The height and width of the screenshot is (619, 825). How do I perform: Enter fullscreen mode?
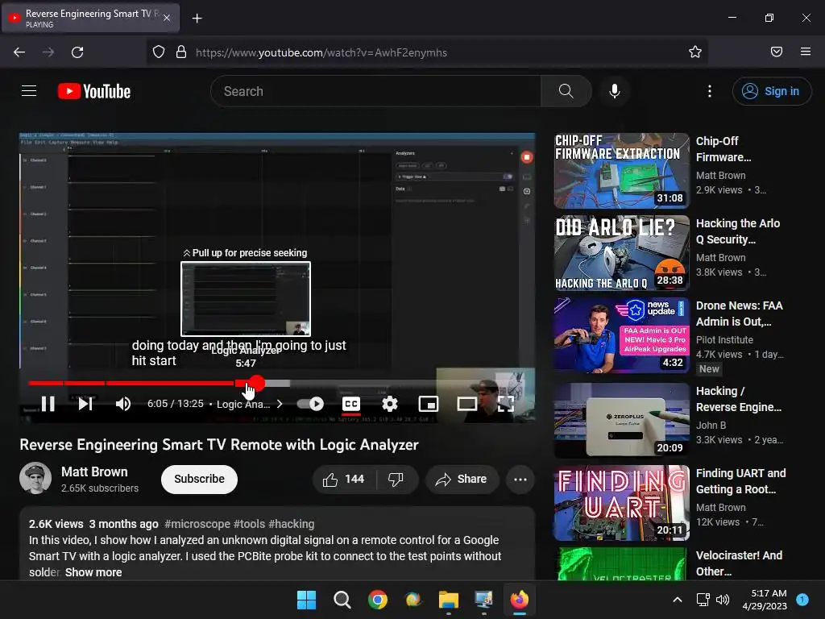(x=506, y=404)
